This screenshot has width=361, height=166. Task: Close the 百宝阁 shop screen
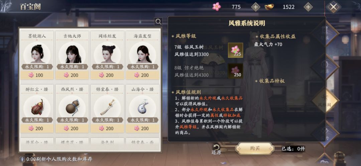click(x=333, y=7)
